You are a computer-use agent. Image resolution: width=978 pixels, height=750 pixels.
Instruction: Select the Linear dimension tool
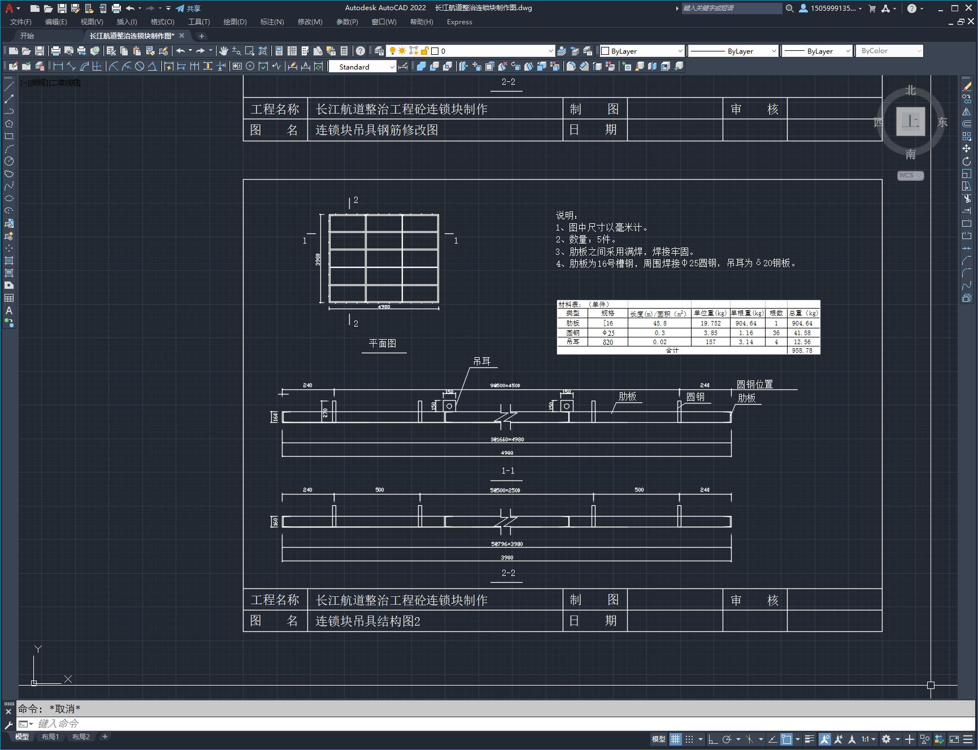(x=58, y=67)
